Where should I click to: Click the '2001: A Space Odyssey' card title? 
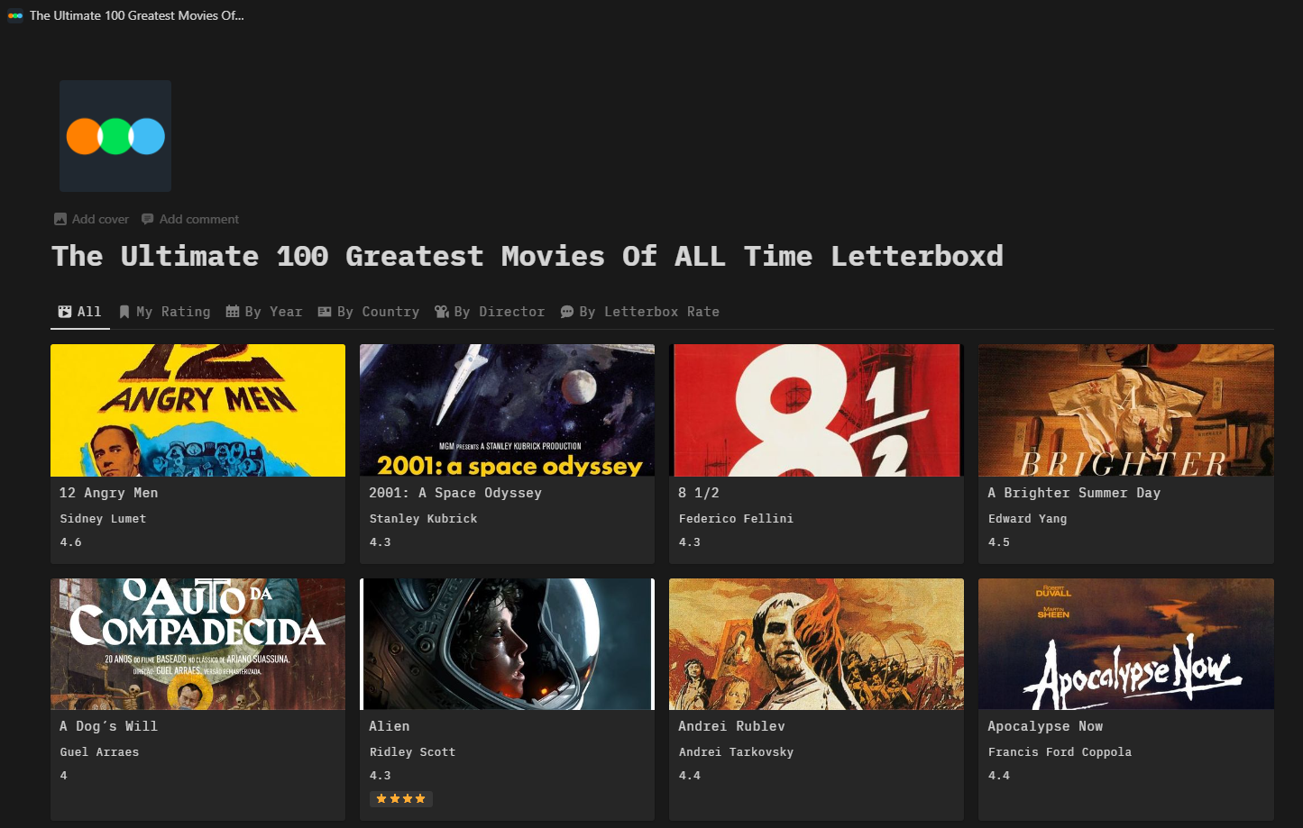pyautogui.click(x=455, y=493)
